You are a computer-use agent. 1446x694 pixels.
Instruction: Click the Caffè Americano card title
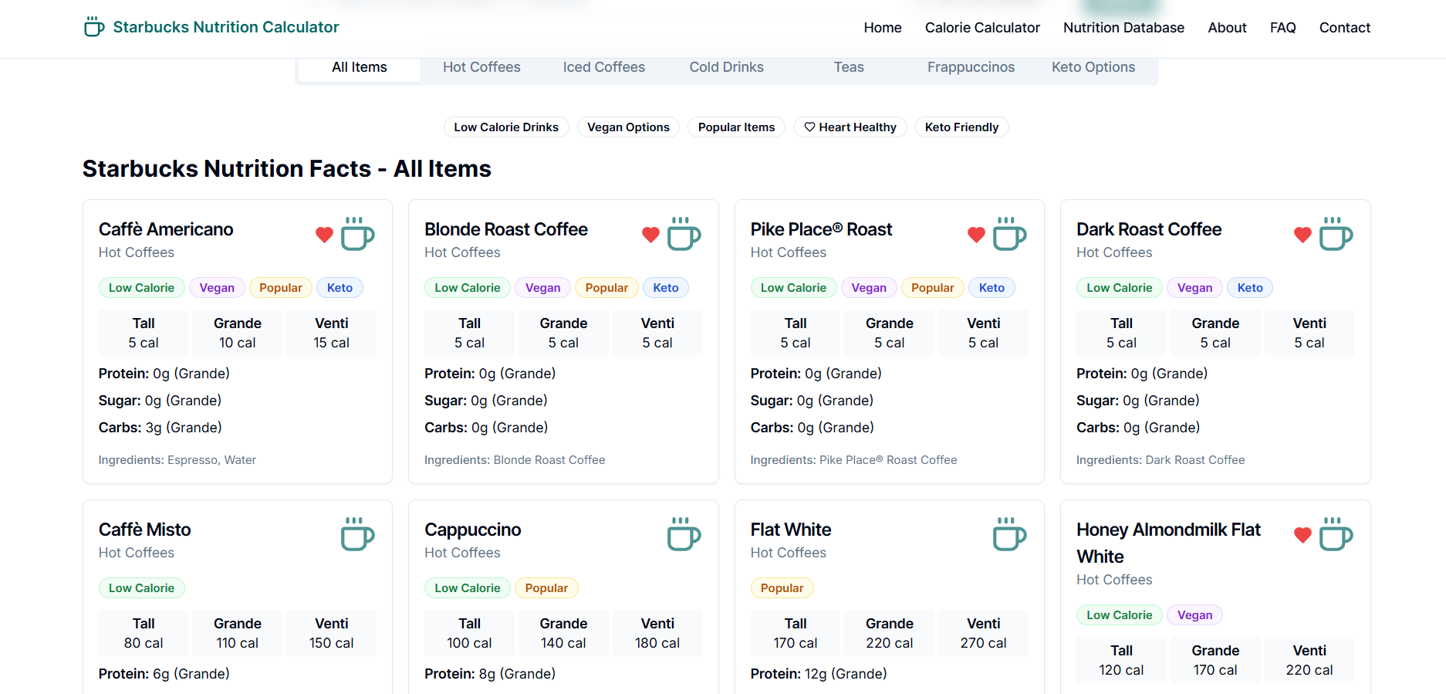pos(166,229)
